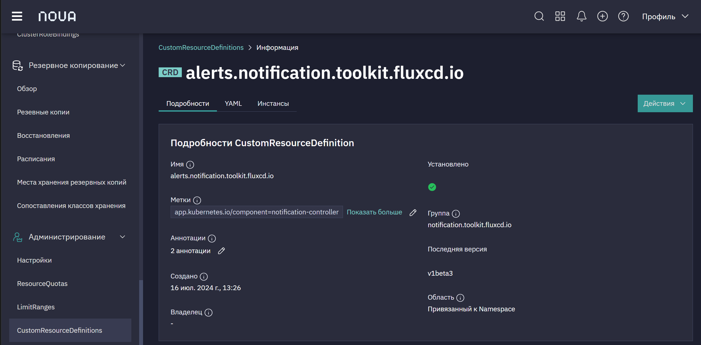Viewport: 701px width, 345px height.
Task: Edit labels with pencil icon
Action: [x=413, y=212]
